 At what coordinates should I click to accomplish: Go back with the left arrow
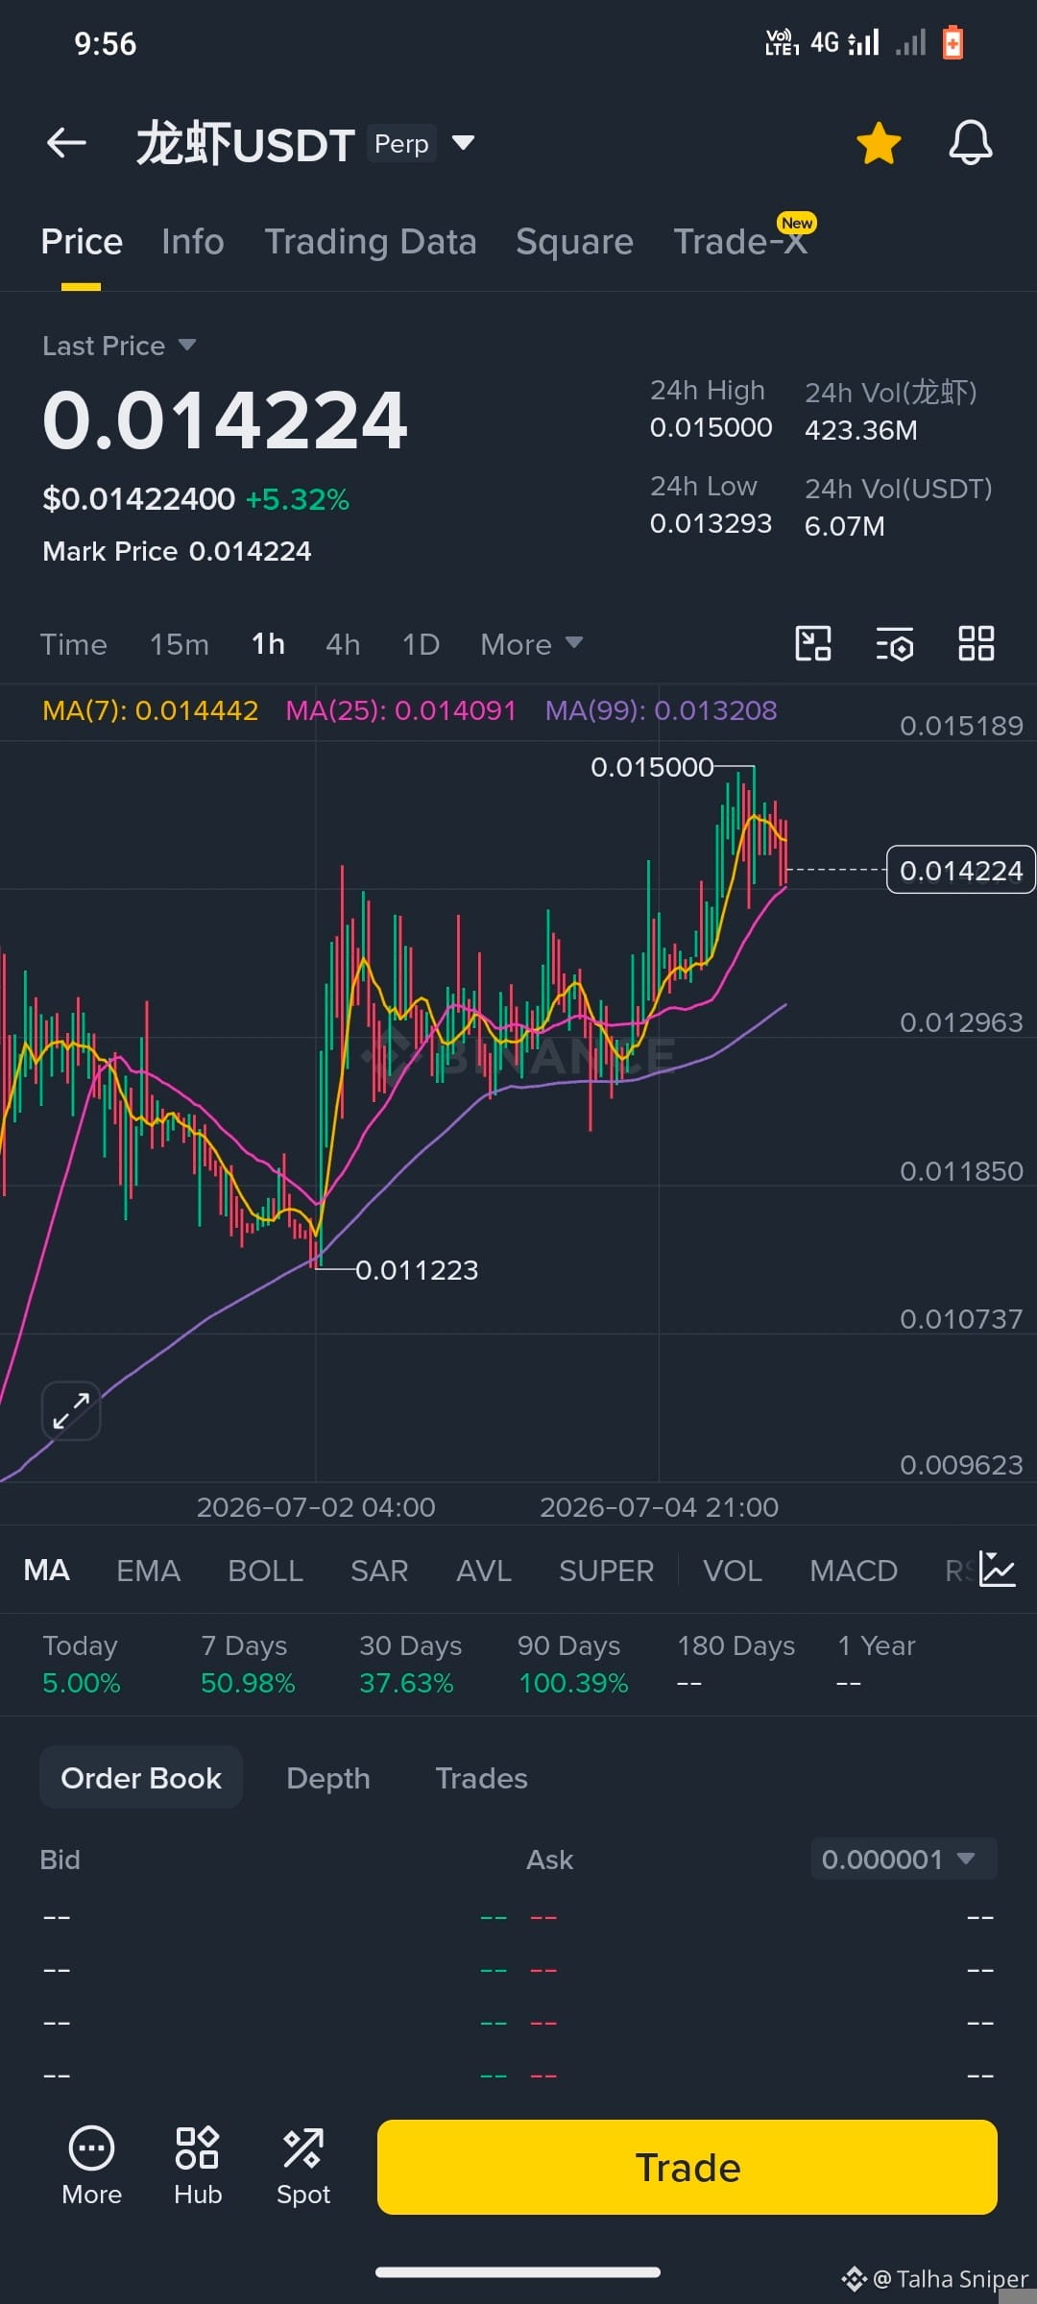[66, 143]
